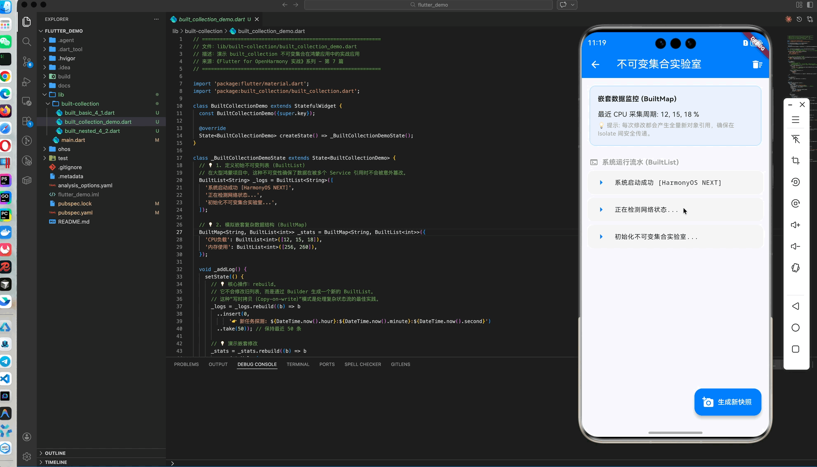Open the Run and Debug view
This screenshot has width=817, height=467.
pyautogui.click(x=27, y=82)
